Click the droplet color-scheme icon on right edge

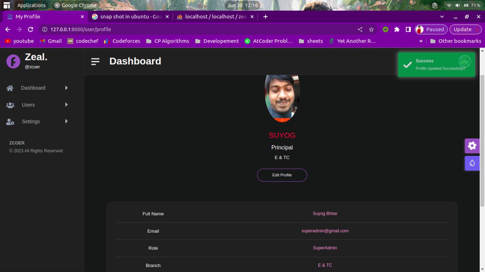coord(472,163)
